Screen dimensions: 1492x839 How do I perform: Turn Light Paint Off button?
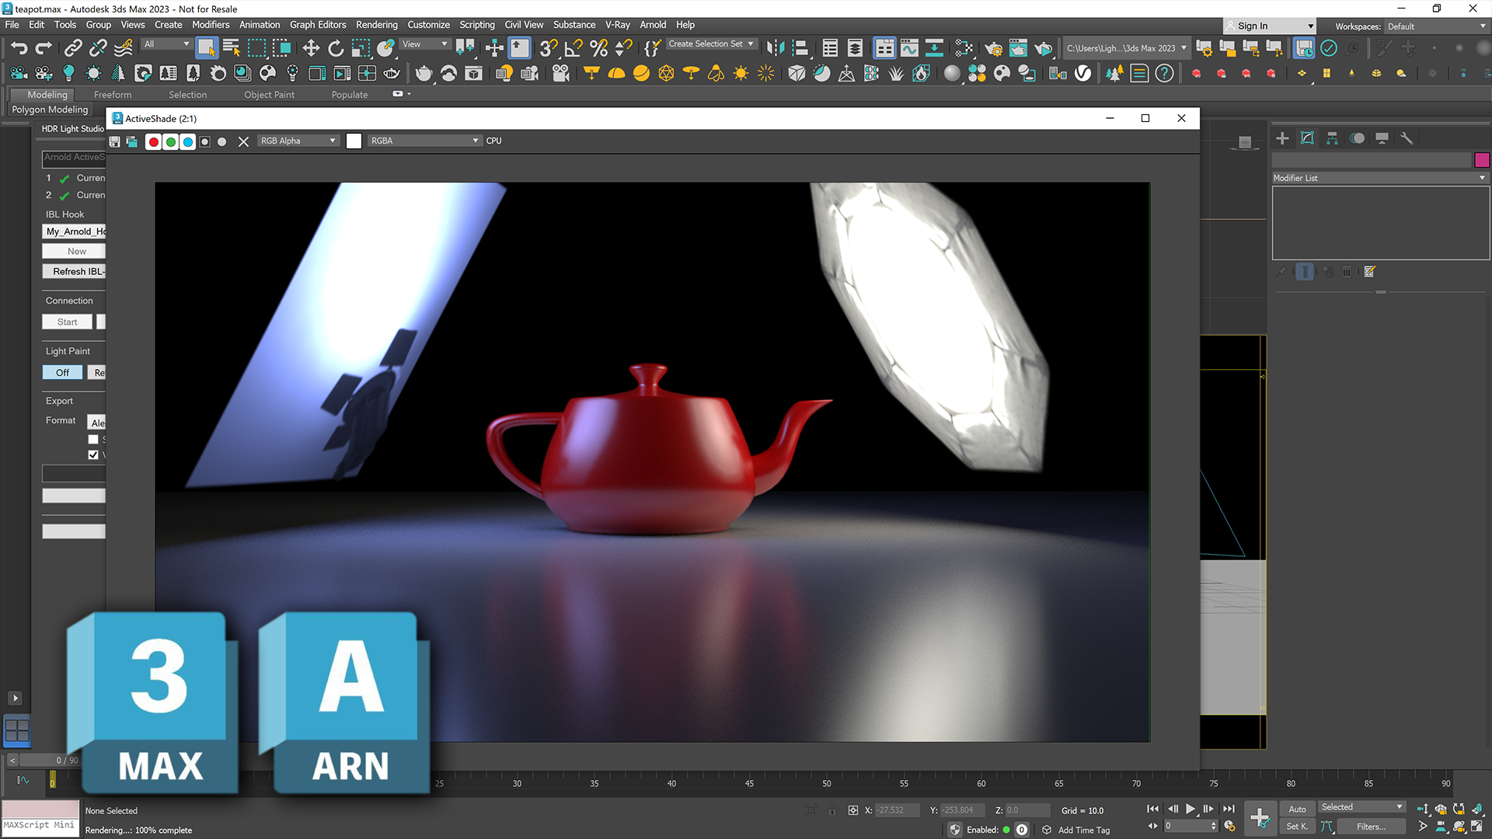(x=62, y=372)
